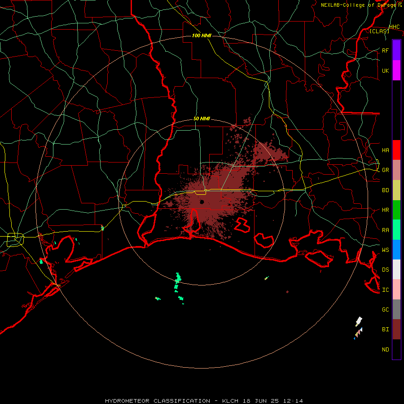Image resolution: width=404 pixels, height=404 pixels.
Task: Click the HHC product code text
Action: click(394, 27)
